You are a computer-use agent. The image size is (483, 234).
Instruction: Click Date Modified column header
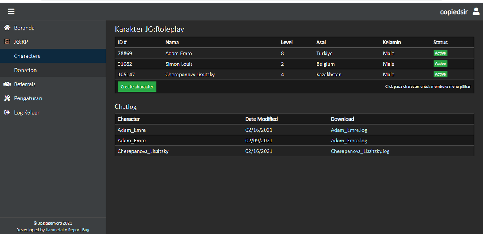click(261, 119)
